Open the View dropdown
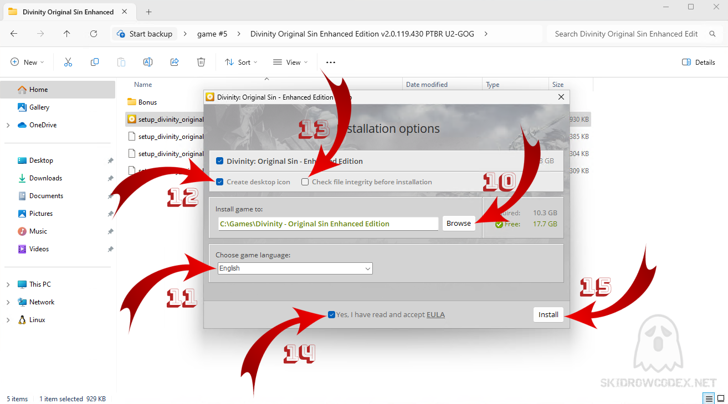Screen dimensions: 728x404 (x=290, y=63)
